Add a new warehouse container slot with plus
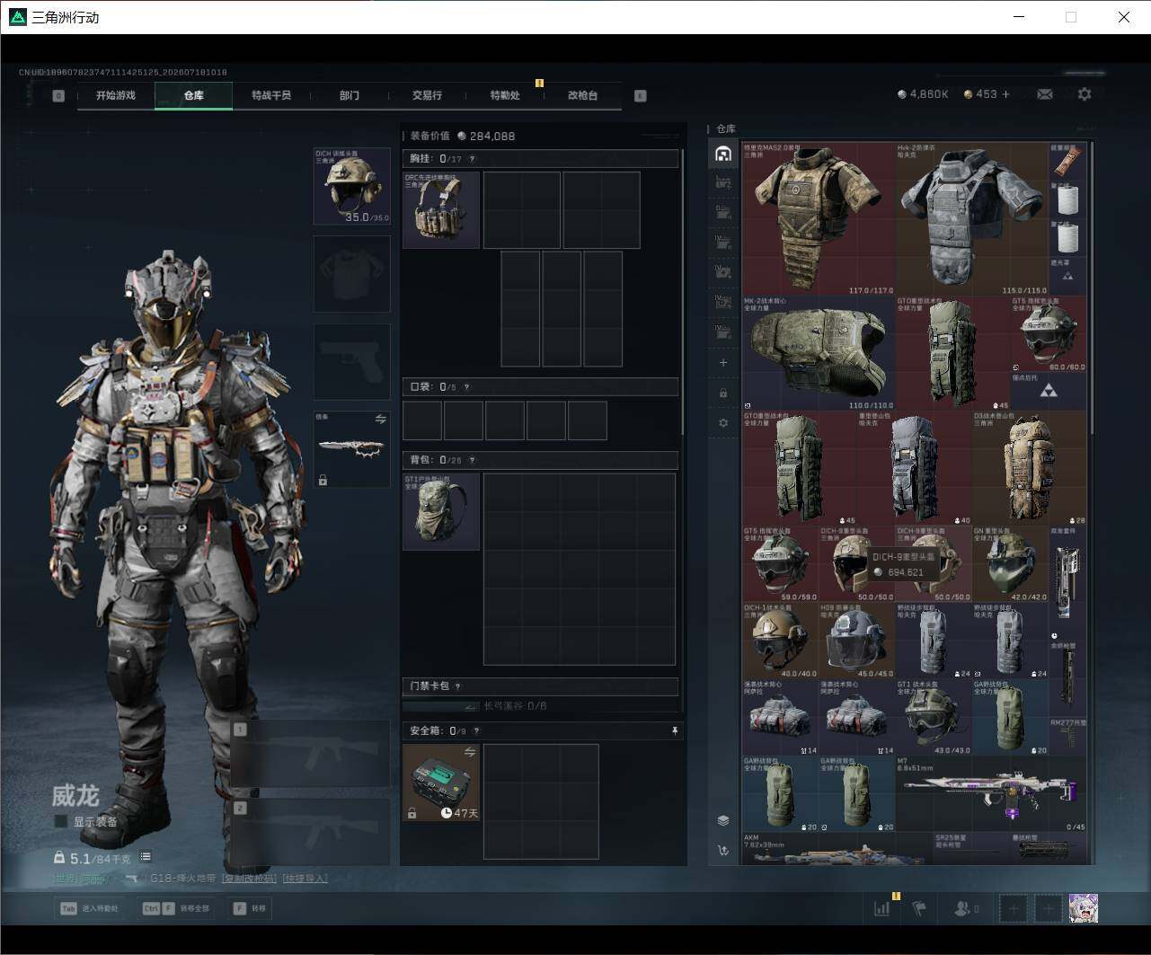Screen dimensions: 1151x955 (x=723, y=363)
